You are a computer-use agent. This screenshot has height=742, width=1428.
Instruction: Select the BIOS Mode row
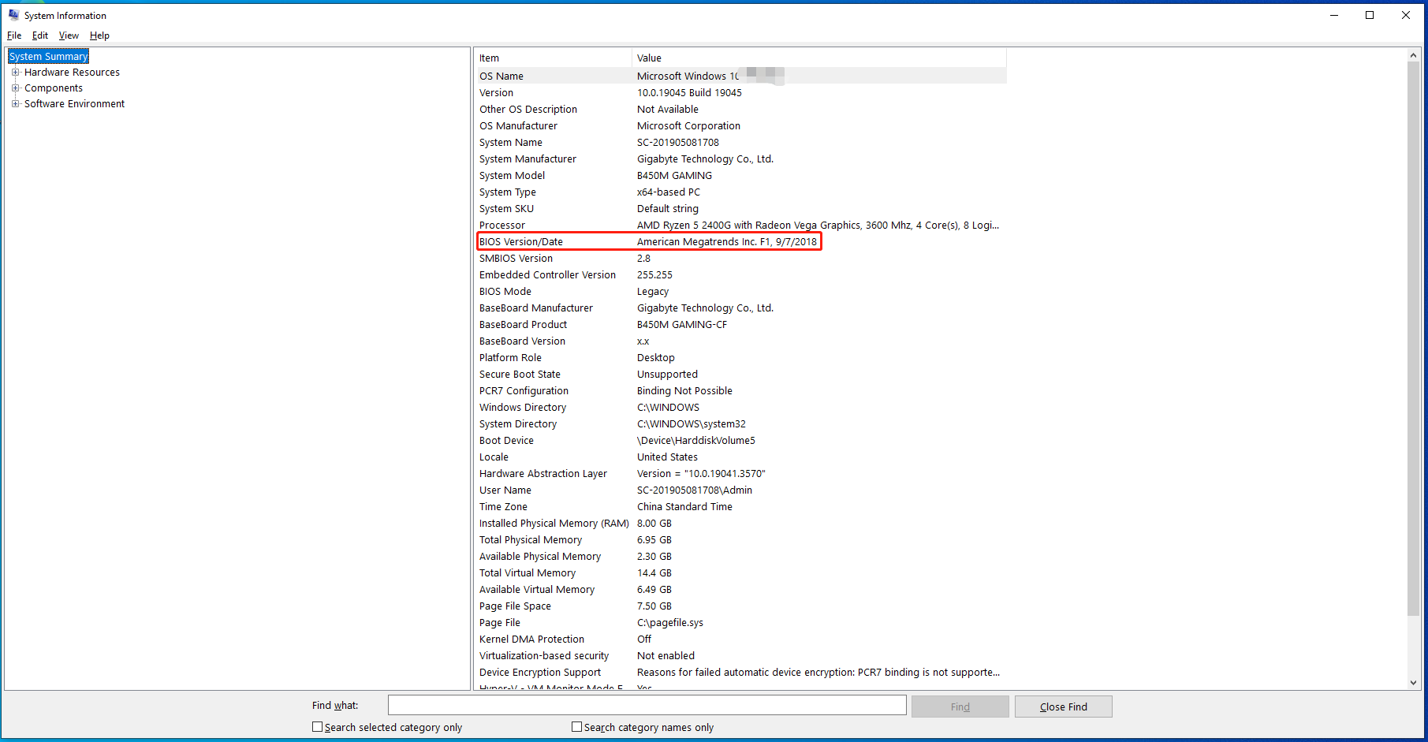coord(740,291)
